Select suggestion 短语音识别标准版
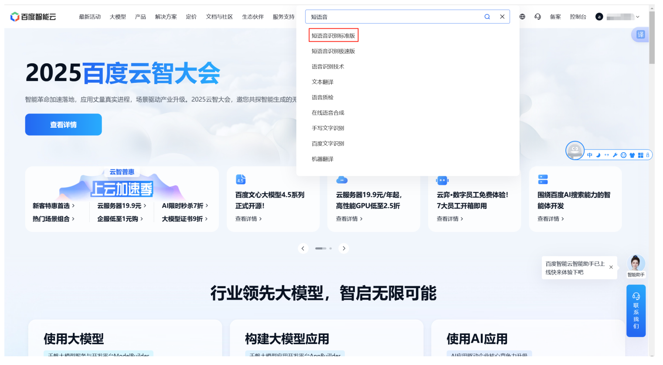 pyautogui.click(x=333, y=36)
